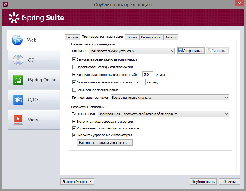Expand the При повторном запуске dropdown
This screenshot has width=246, height=191.
tap(170, 98)
